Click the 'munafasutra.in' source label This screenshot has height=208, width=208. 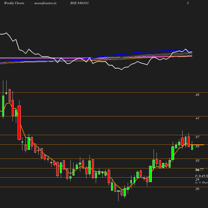point(45,3)
